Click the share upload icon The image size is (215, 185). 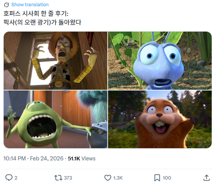(x=206, y=178)
